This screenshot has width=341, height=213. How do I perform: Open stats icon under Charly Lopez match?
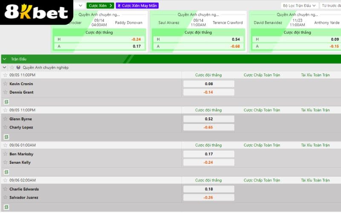coord(6,137)
